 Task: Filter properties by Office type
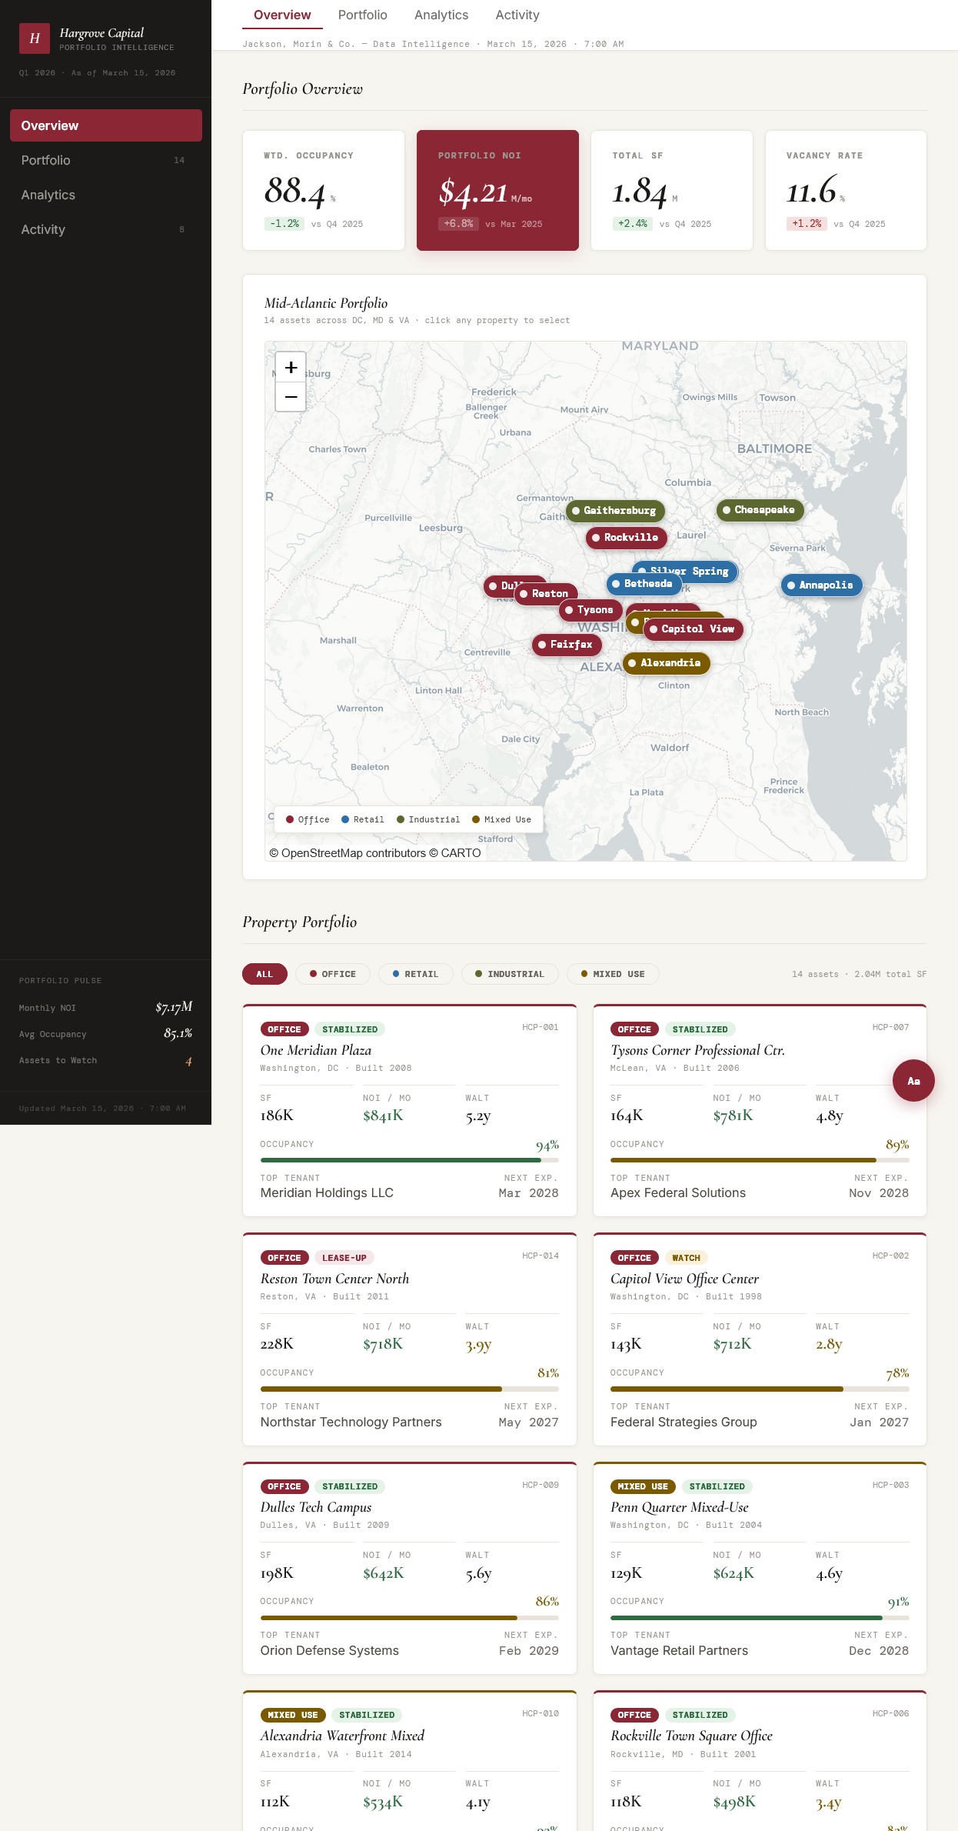tap(332, 974)
